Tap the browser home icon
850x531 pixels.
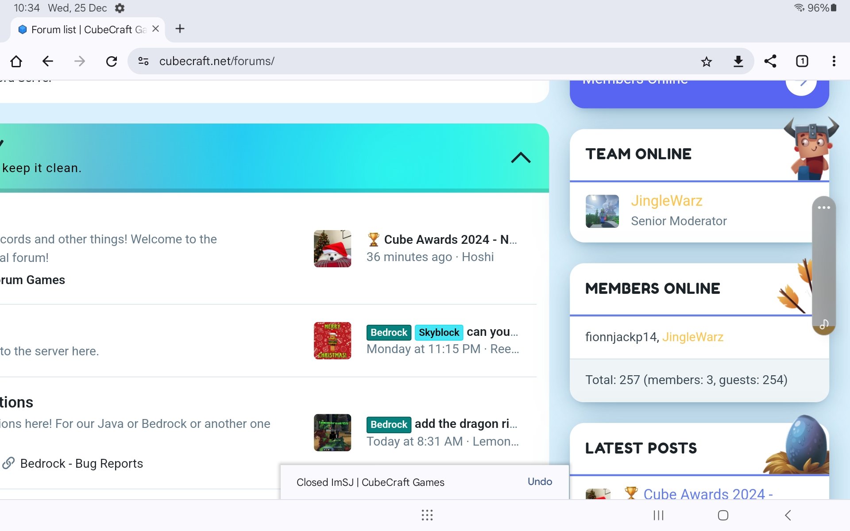(x=16, y=61)
